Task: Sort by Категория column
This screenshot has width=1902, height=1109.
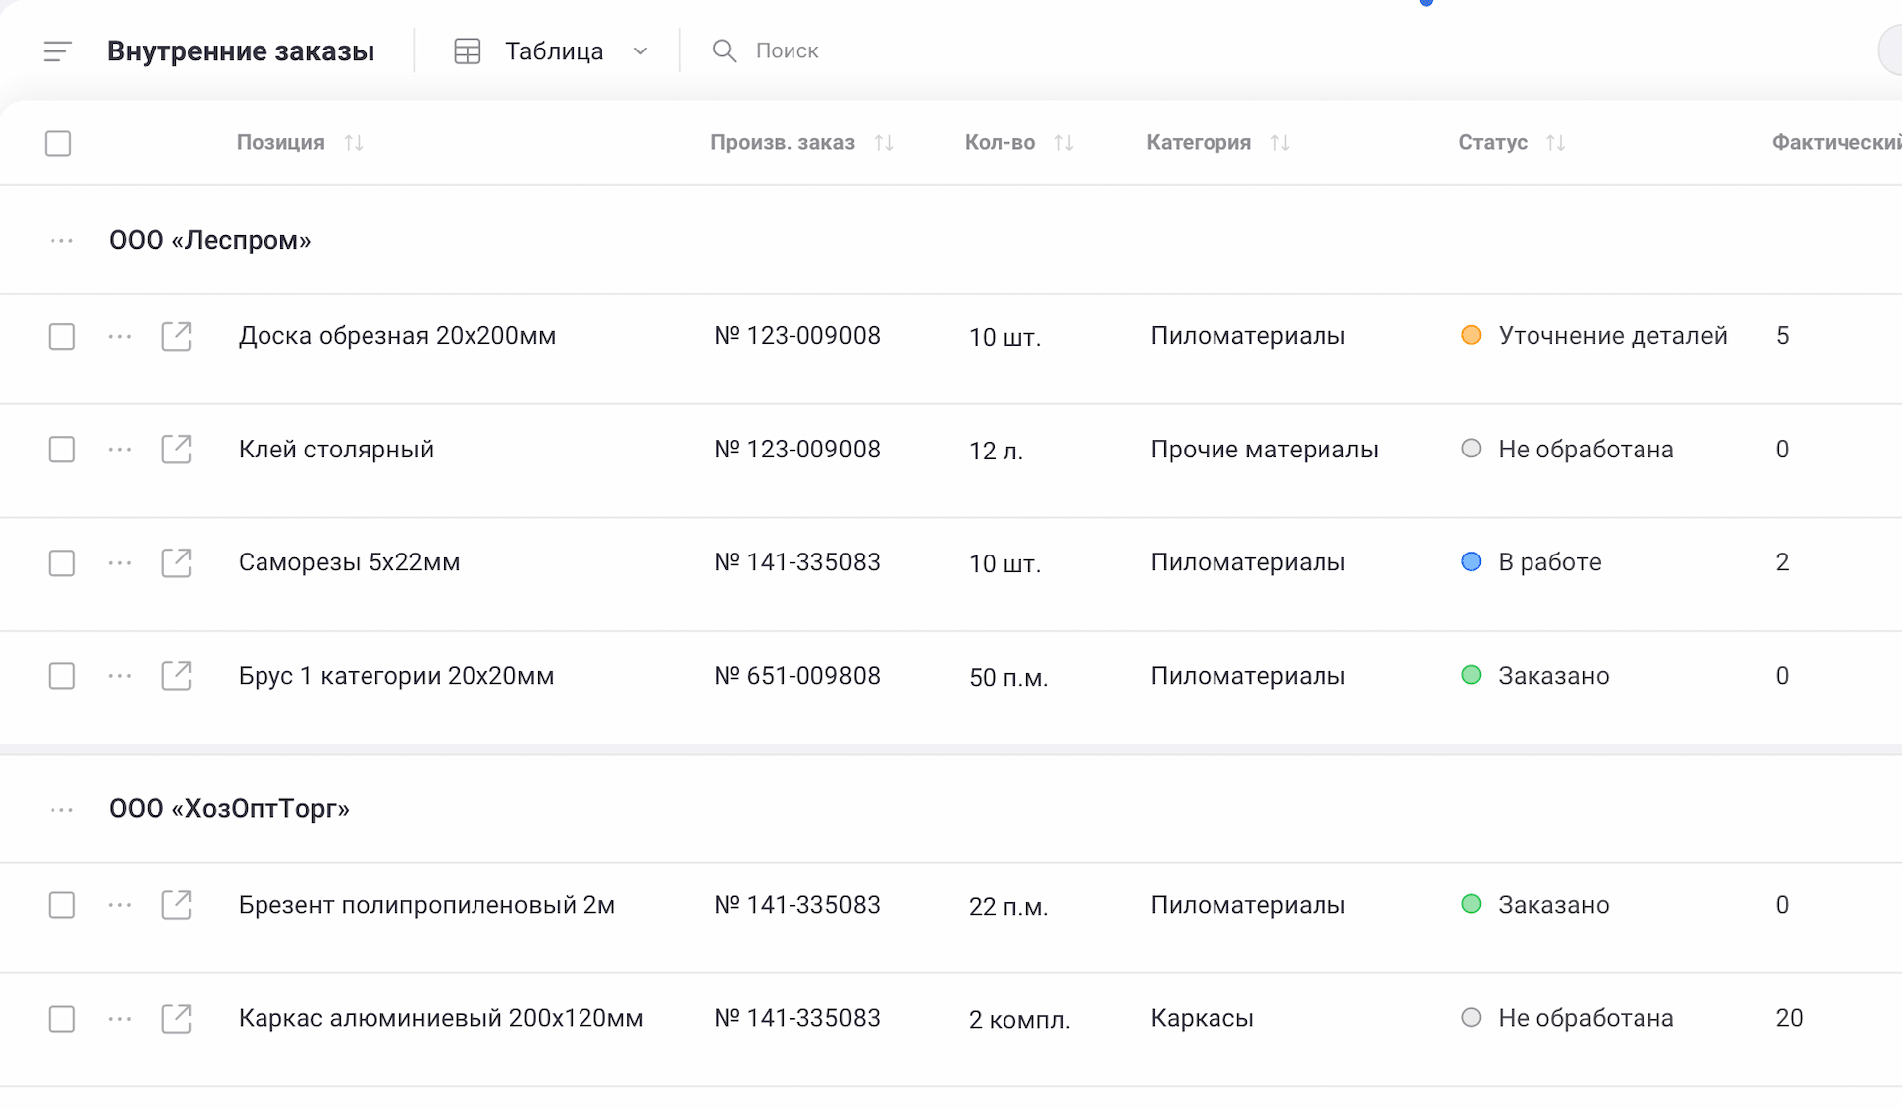Action: point(1218,143)
